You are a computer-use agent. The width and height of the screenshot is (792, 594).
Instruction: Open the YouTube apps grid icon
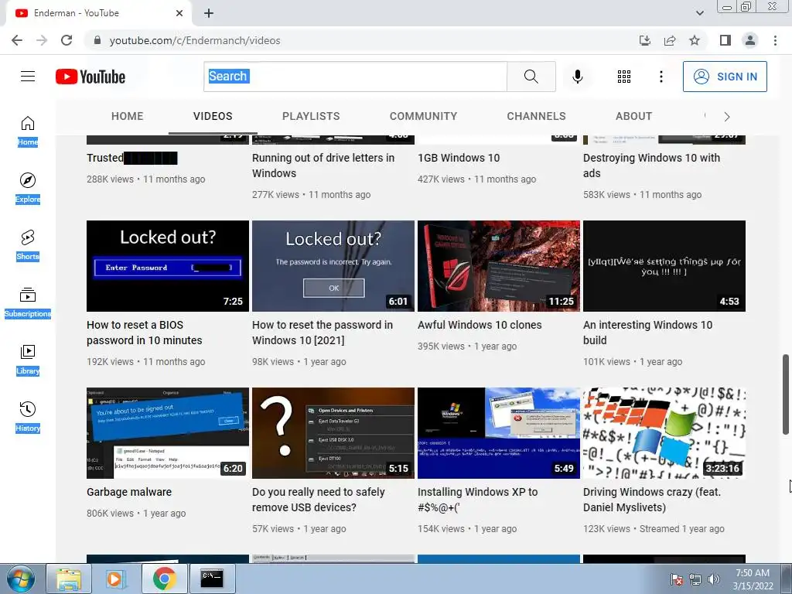click(x=624, y=77)
